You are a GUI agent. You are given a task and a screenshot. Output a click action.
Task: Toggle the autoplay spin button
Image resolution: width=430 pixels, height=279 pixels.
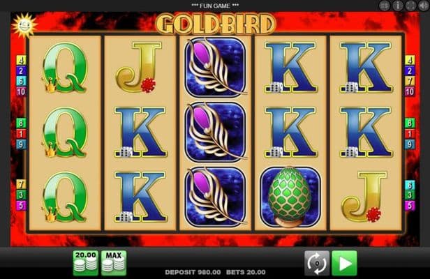tap(317, 263)
